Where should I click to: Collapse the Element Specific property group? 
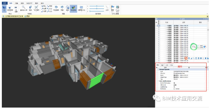coord(158,69)
